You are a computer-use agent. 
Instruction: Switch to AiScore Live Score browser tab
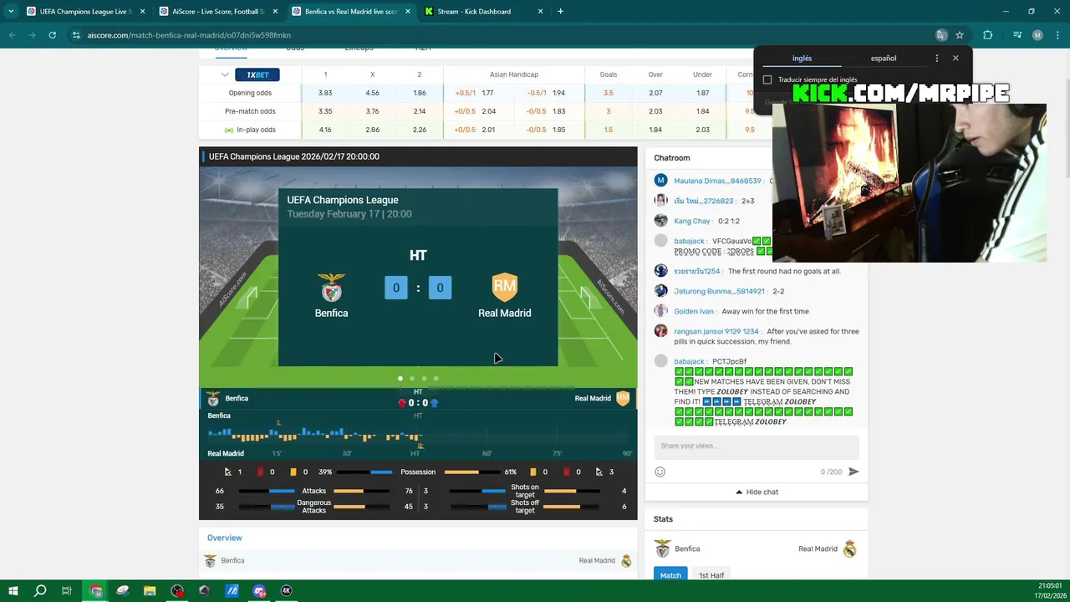(217, 12)
